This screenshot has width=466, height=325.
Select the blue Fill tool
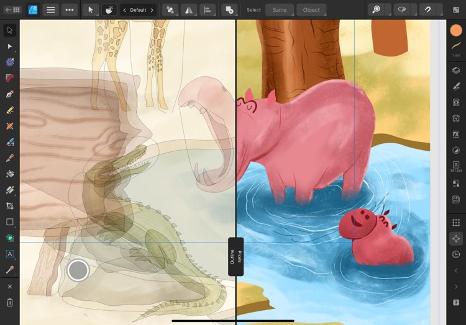pyautogui.click(x=10, y=142)
